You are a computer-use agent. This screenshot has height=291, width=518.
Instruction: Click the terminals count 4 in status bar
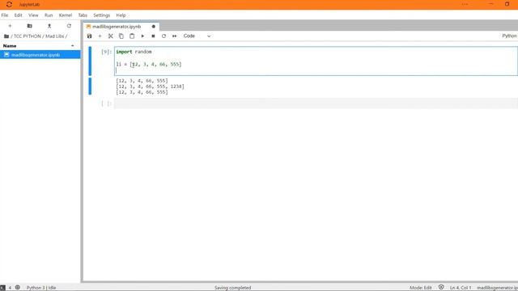click(x=10, y=288)
